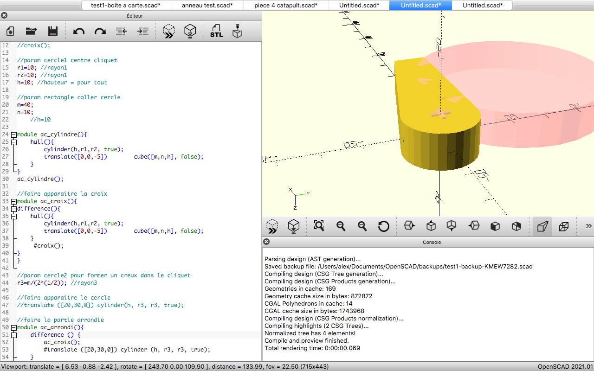The width and height of the screenshot is (594, 371).
Task: Click the '#croix();' line
Action: click(49, 246)
